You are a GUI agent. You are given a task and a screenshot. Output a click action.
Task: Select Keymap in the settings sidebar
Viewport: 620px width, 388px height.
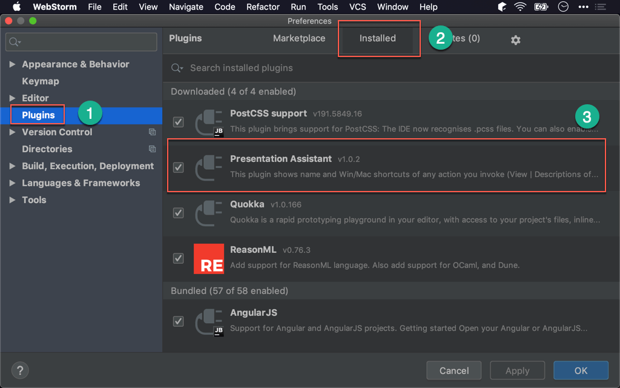click(x=41, y=81)
